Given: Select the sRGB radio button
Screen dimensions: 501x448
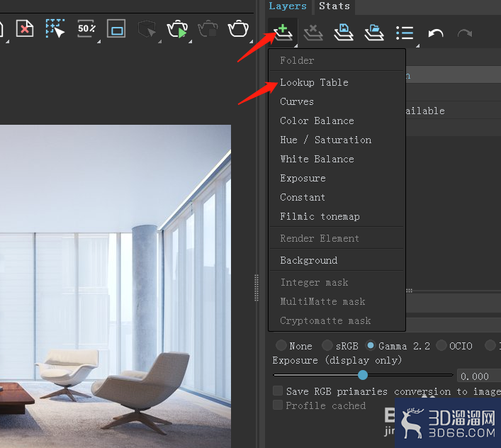Looking at the screenshot, I should point(327,345).
